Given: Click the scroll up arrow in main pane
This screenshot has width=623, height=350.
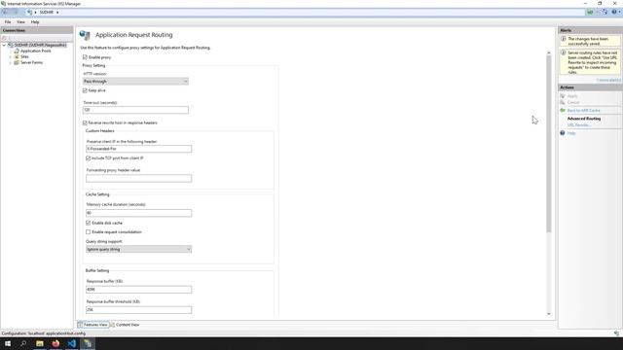Looking at the screenshot, I should pos(549,52).
